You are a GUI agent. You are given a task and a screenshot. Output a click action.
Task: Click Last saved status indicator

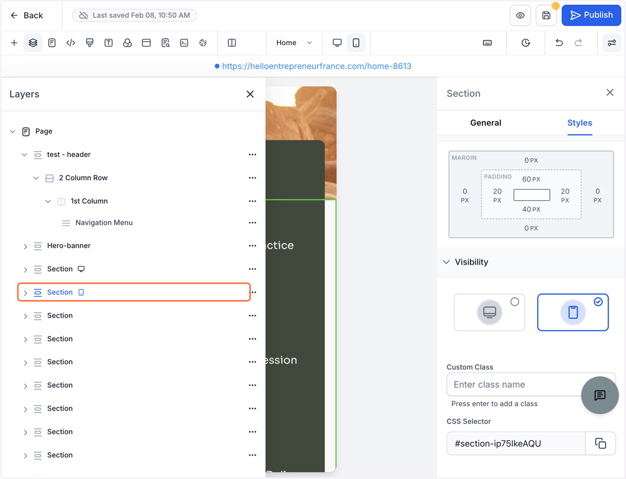tap(134, 16)
